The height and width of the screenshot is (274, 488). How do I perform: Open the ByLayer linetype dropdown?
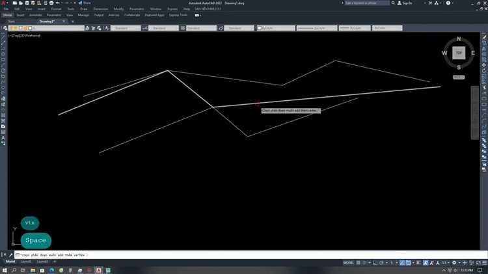(x=316, y=28)
